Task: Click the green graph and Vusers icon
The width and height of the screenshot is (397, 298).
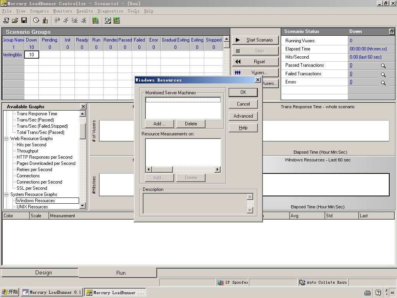Action: pos(96,21)
